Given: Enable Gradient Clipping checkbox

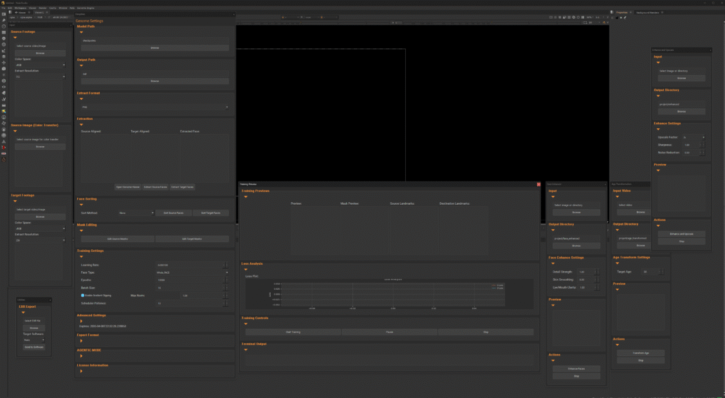Looking at the screenshot, I should tap(83, 295).
